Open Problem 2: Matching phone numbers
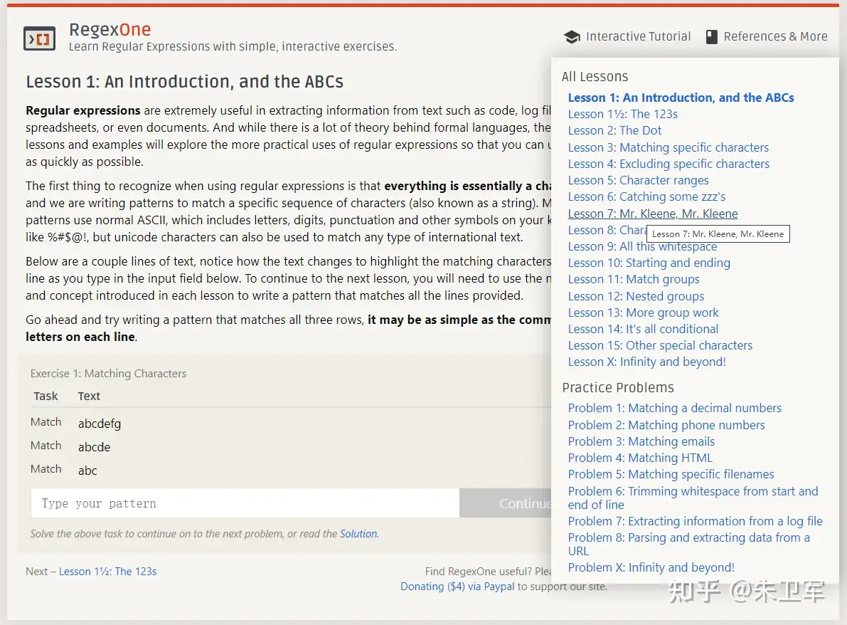 [666, 425]
